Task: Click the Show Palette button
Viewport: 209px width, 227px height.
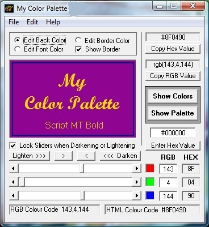Action: tap(173, 113)
